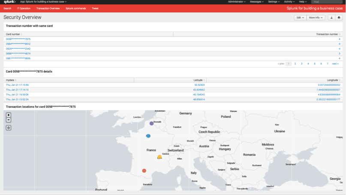Go to results page 6
Image resolution: width=346 pixels, height=195 pixels.
click(321, 64)
